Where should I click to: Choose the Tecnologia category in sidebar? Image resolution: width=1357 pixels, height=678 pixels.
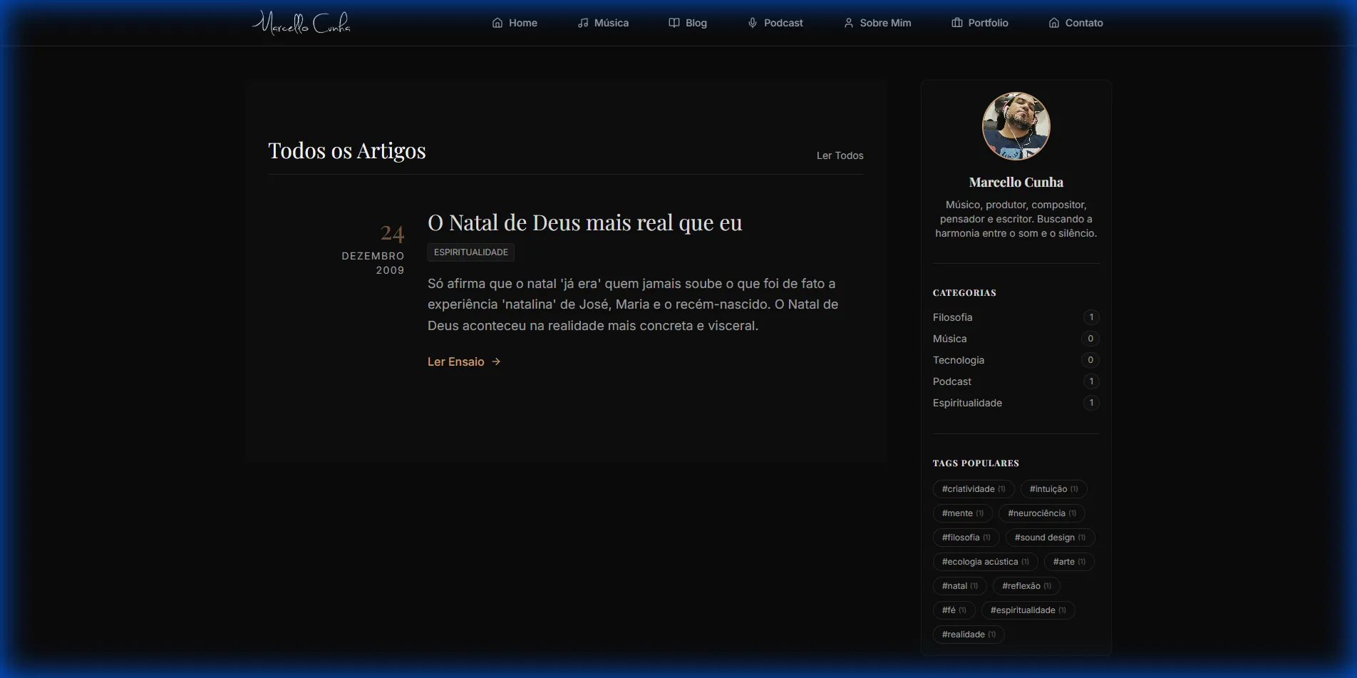[958, 360]
